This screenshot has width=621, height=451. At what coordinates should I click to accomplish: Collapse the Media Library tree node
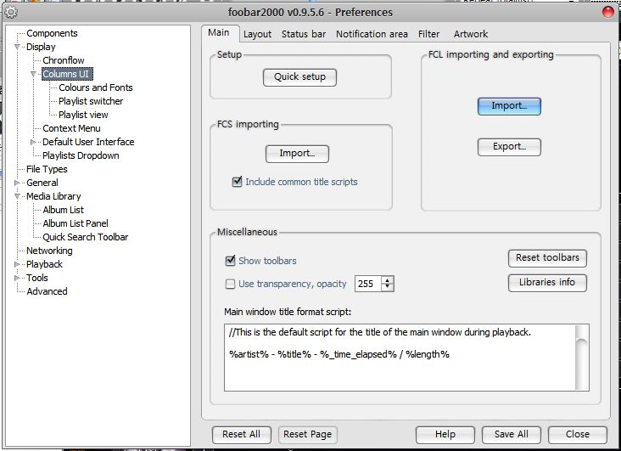(x=17, y=196)
